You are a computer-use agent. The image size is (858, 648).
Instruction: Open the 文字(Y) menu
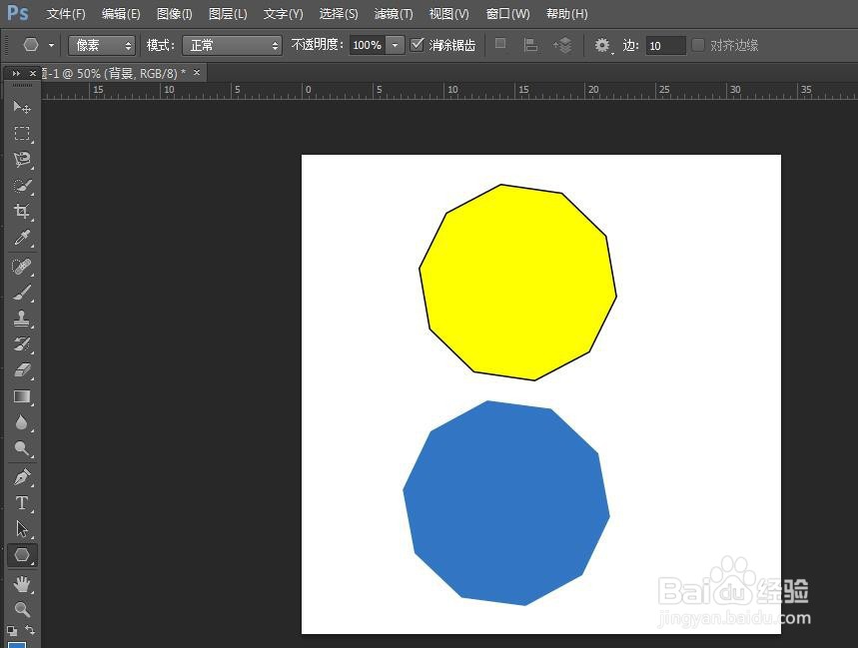(283, 14)
